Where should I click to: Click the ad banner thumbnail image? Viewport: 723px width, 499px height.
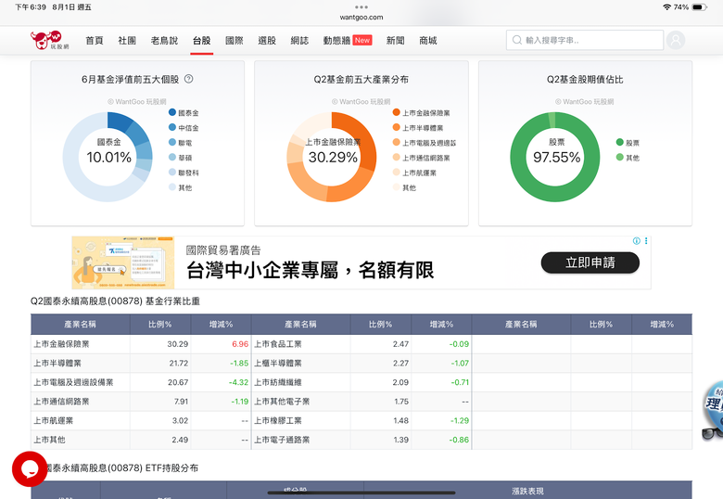(x=123, y=262)
